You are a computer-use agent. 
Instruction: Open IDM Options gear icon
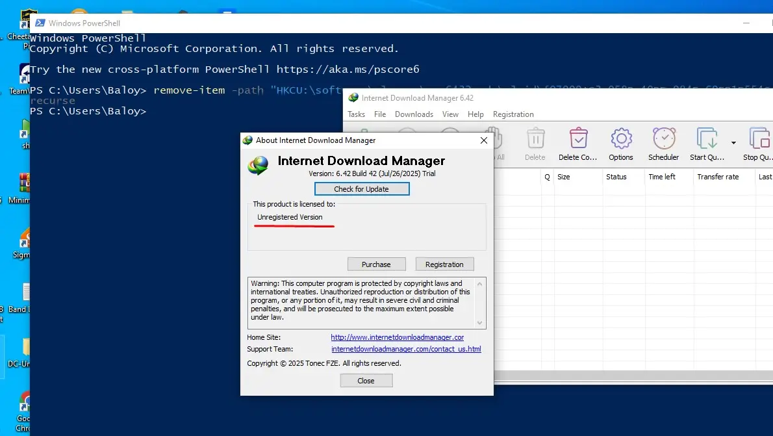click(620, 138)
